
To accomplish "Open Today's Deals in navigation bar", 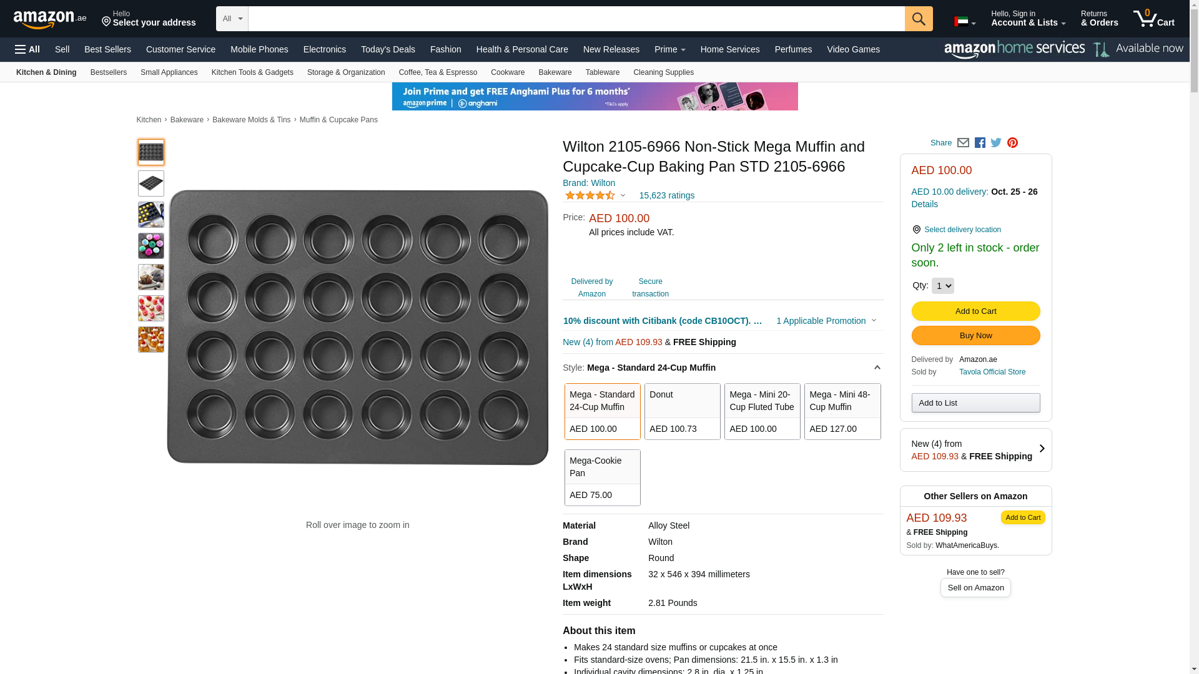I will 388,49.
